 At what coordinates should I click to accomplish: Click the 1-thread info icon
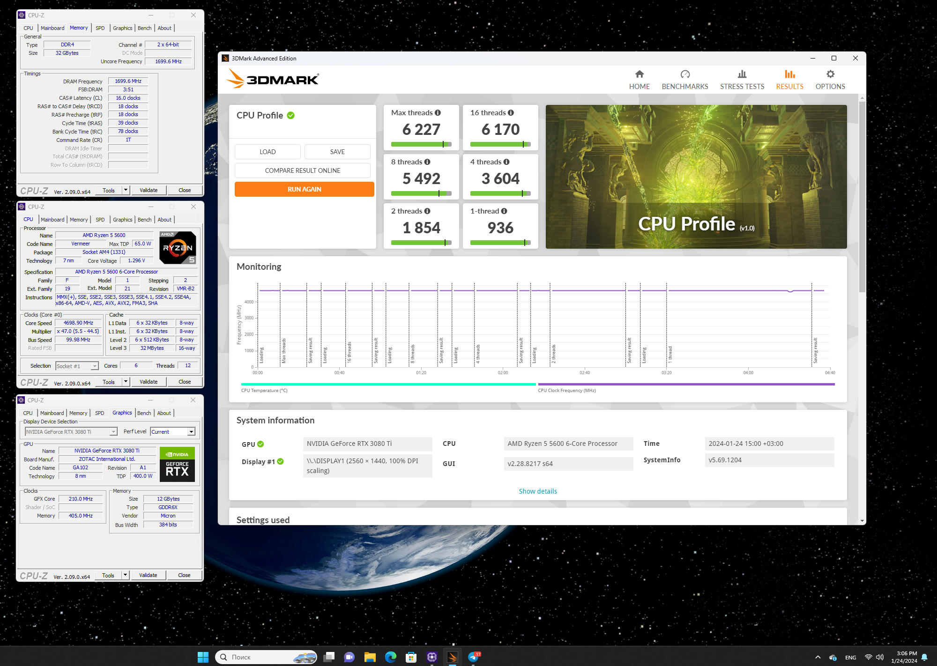point(504,211)
